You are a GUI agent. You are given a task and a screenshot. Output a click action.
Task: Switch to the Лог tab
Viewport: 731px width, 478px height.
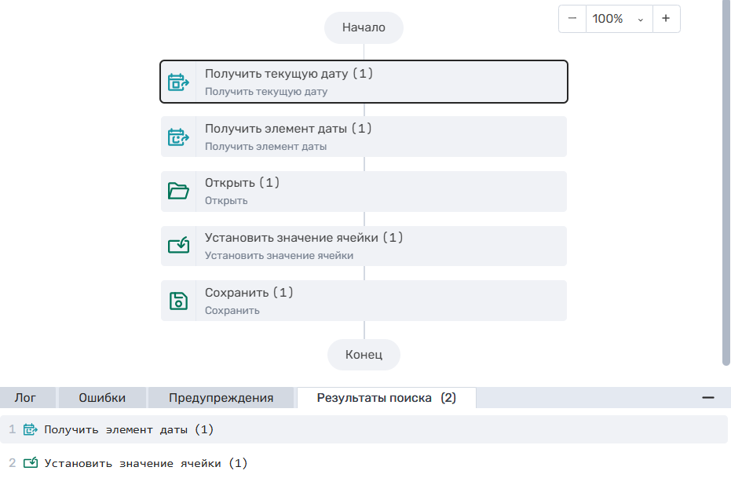(x=25, y=398)
